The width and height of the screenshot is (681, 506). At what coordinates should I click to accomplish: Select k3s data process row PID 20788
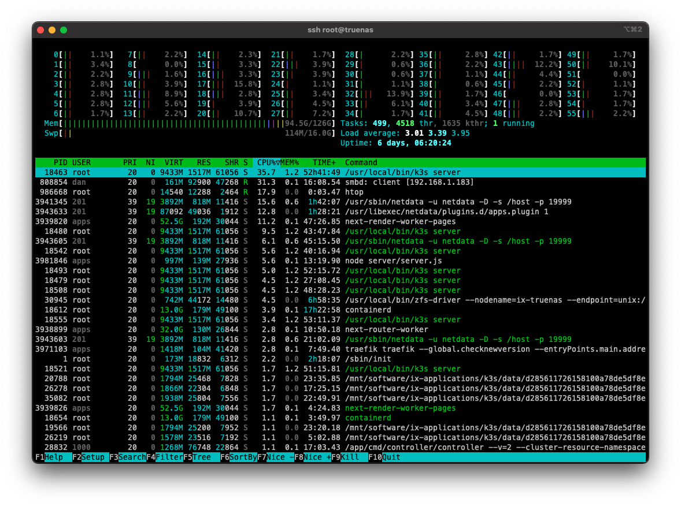coord(340,378)
